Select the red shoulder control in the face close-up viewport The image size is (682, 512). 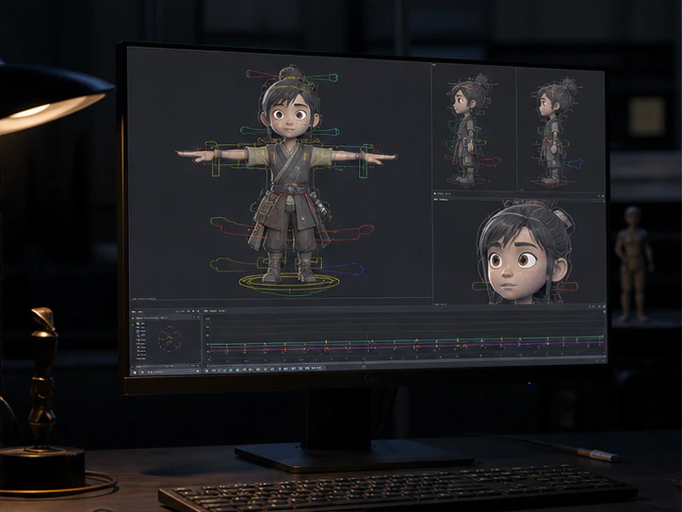[x=564, y=287]
